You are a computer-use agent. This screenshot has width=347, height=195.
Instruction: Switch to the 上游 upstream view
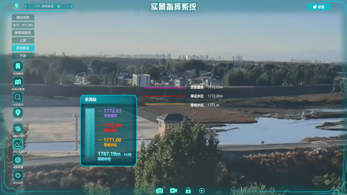point(23,40)
